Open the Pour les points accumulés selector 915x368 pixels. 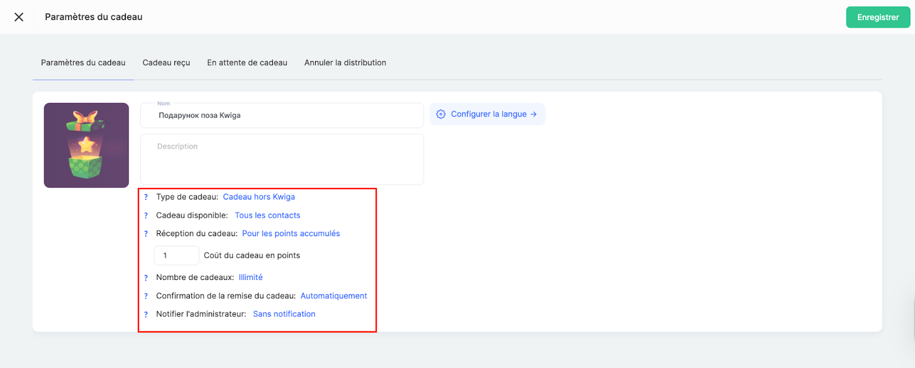click(x=291, y=234)
